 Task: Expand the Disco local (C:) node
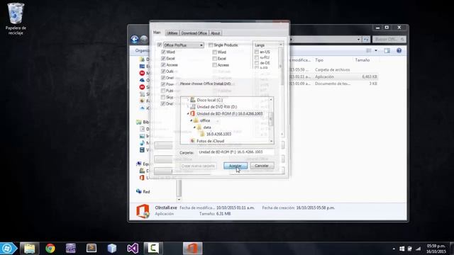[188, 100]
